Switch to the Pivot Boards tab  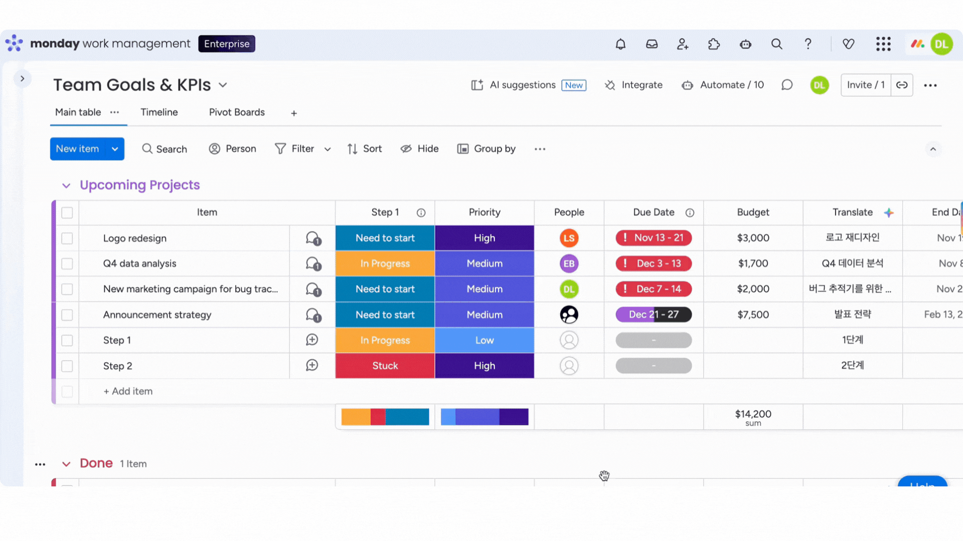point(237,112)
